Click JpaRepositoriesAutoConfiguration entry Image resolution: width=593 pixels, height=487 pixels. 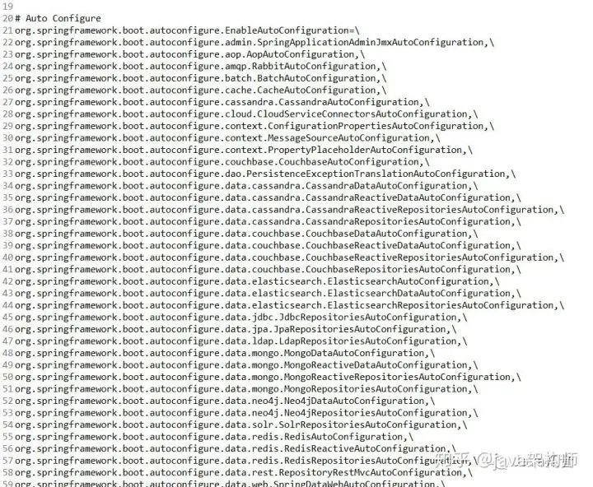(x=360, y=329)
